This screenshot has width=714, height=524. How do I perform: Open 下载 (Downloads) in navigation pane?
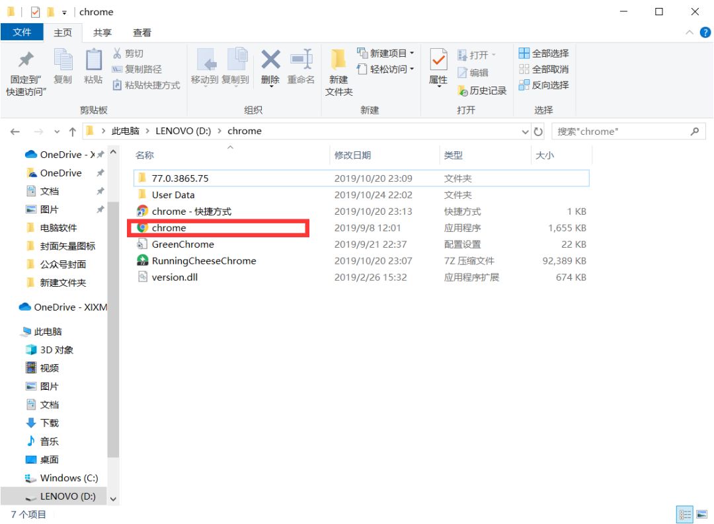49,423
